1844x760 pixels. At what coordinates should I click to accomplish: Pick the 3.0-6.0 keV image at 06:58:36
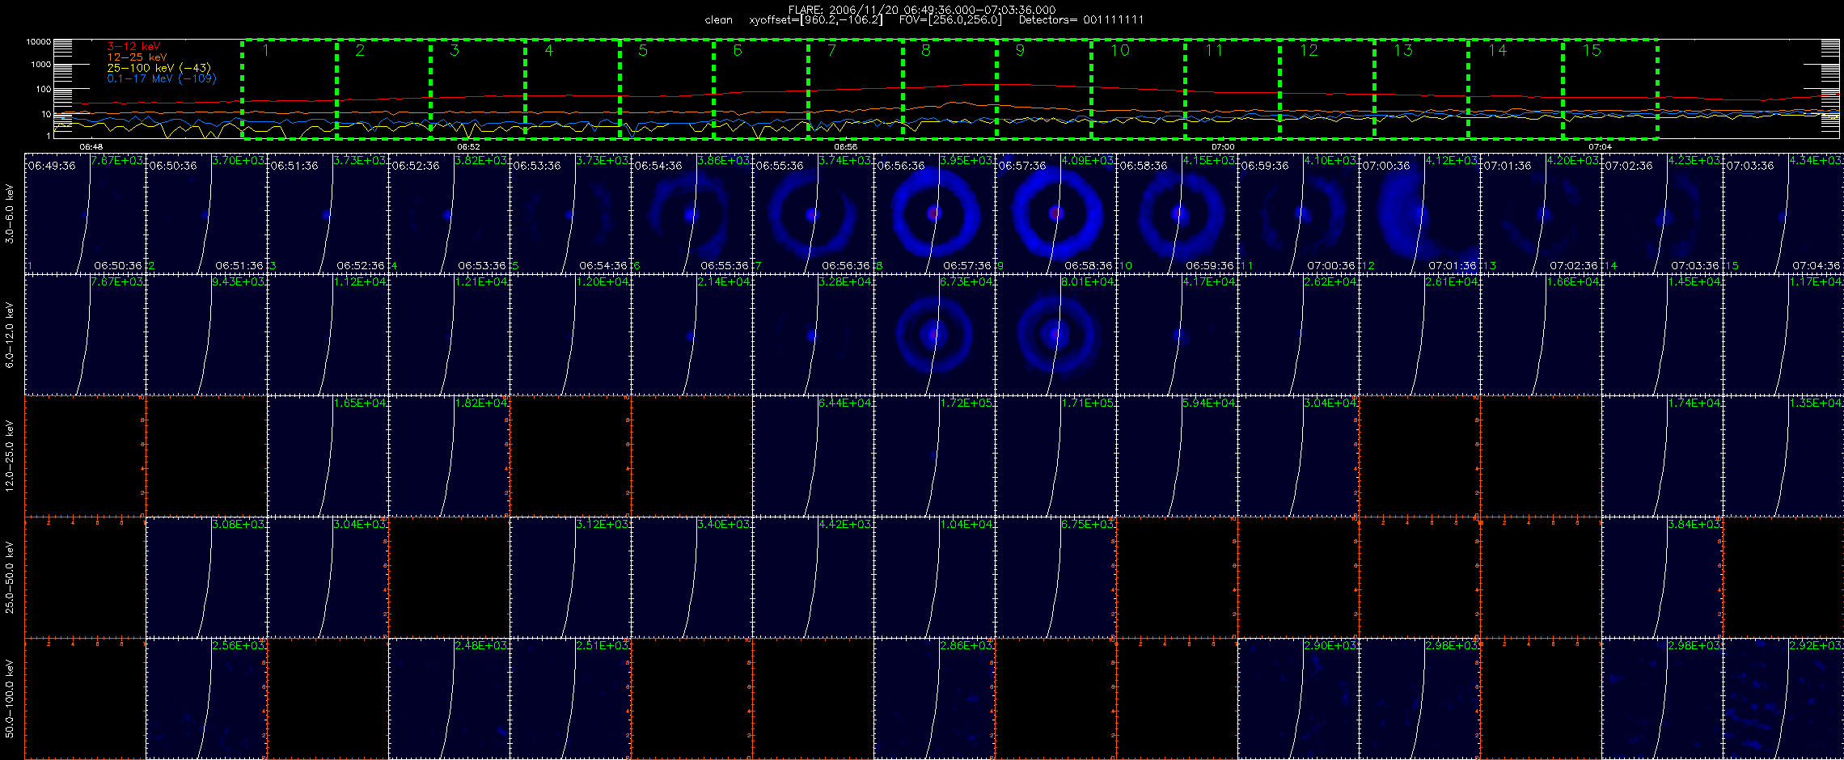pos(1177,213)
